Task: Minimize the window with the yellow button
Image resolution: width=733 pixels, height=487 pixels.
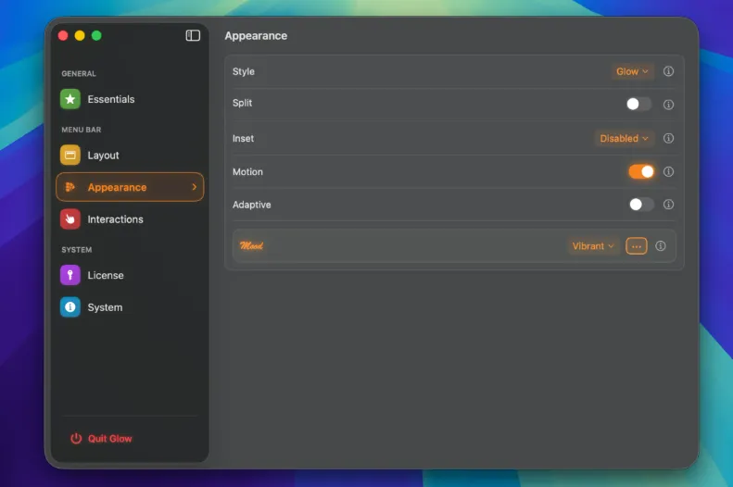Action: point(80,35)
